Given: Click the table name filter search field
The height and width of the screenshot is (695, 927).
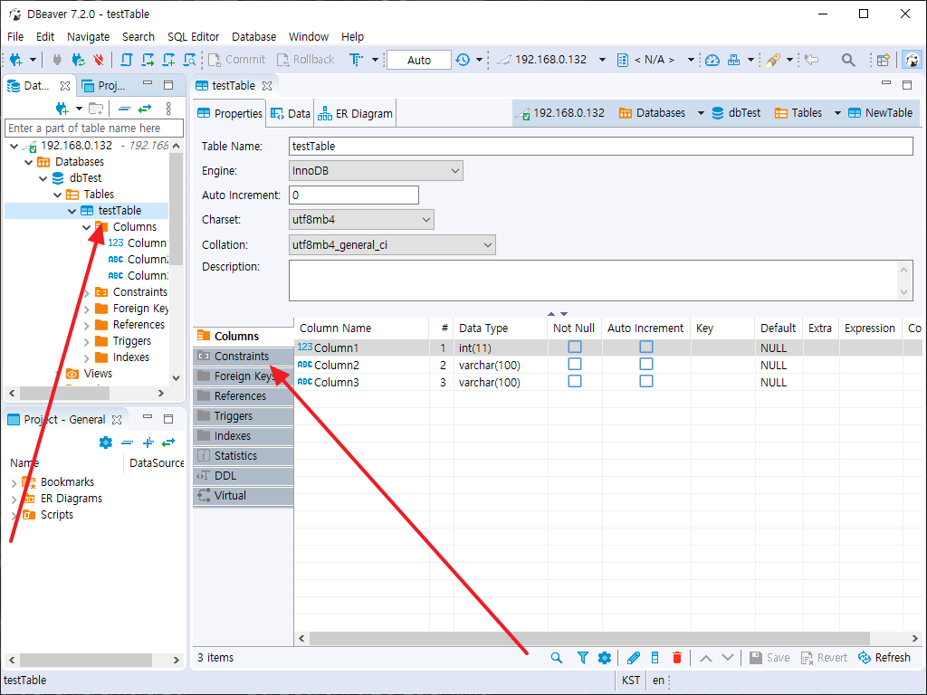Looking at the screenshot, I should (x=94, y=129).
